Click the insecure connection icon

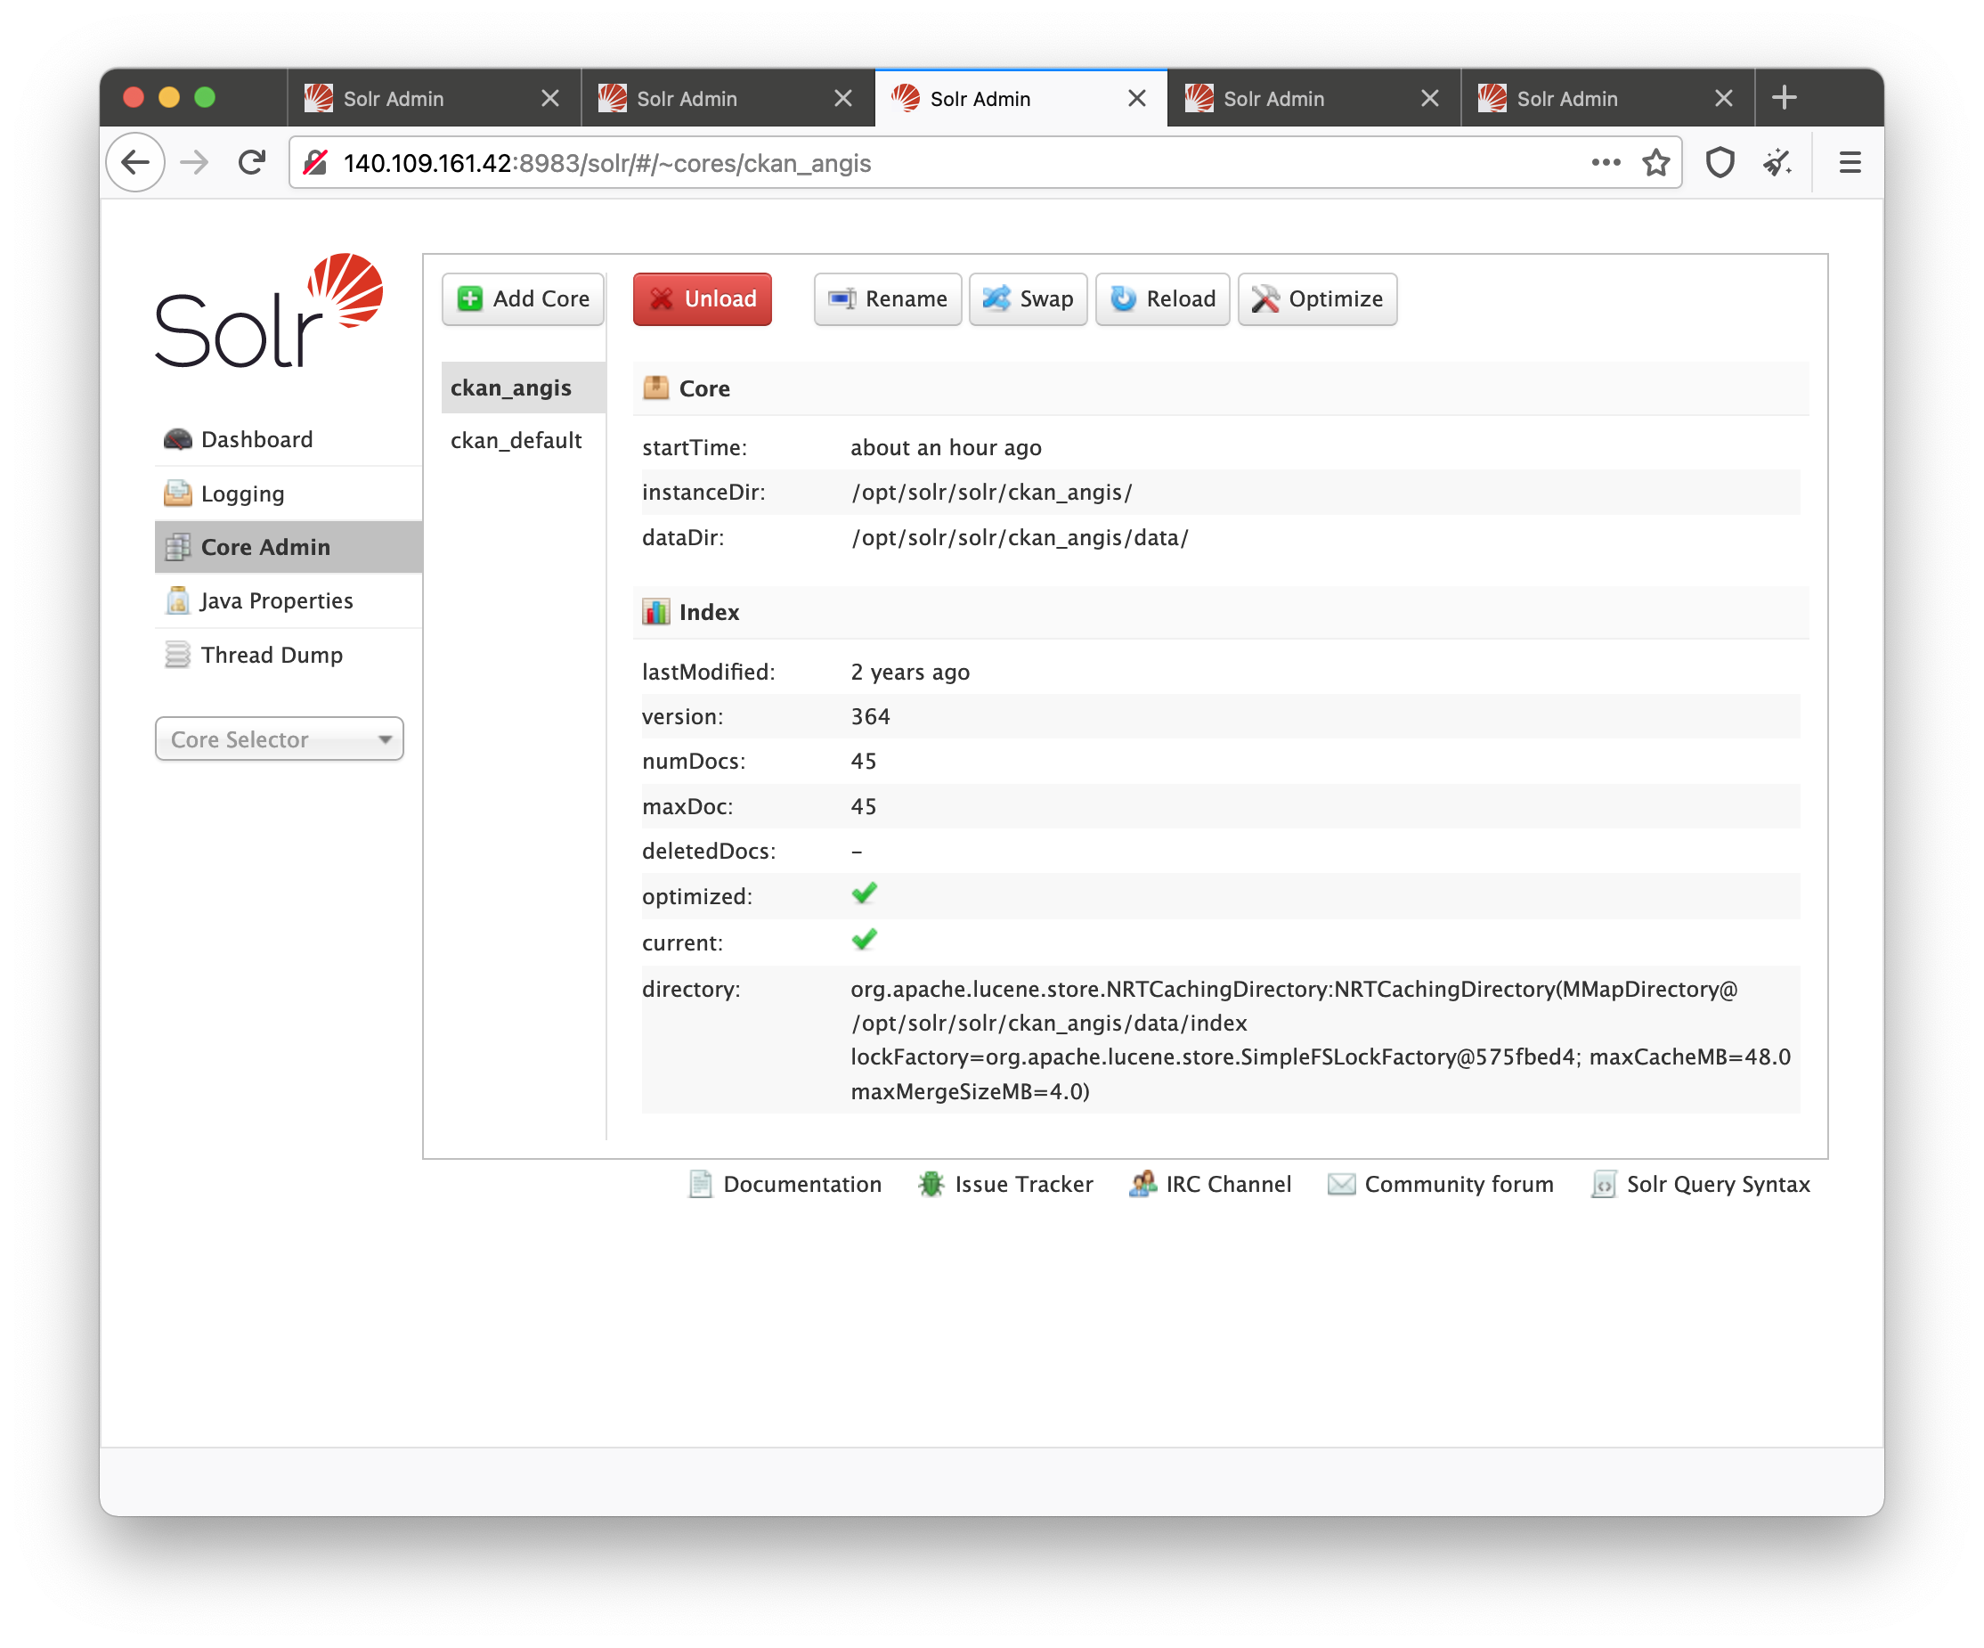pos(315,162)
